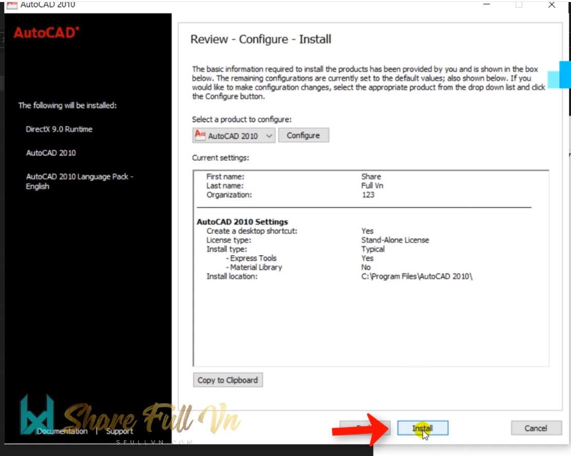The image size is (571, 456).
Task: Click the Material Library setting row
Action: point(298,268)
